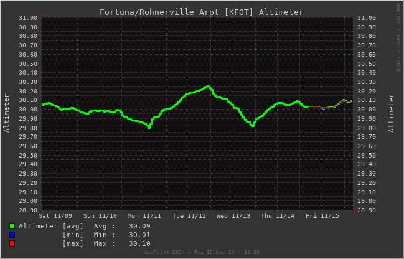Click the 30.30 label on left axis

(x=28, y=82)
